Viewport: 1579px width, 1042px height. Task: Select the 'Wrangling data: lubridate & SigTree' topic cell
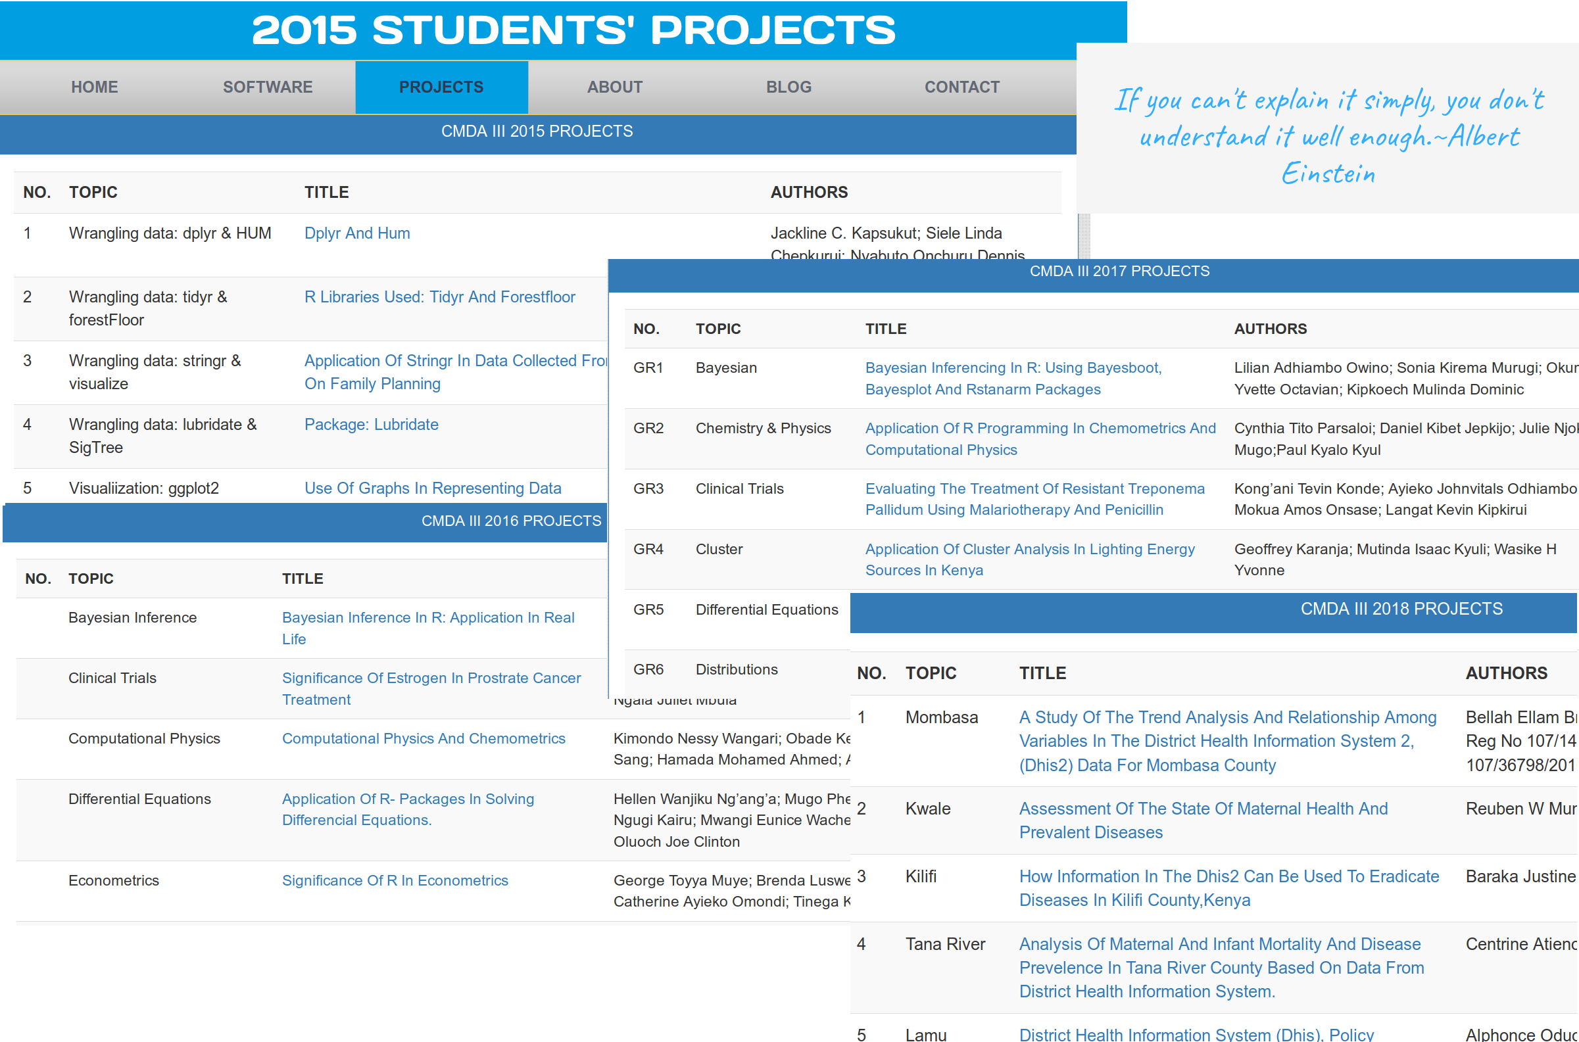(163, 436)
